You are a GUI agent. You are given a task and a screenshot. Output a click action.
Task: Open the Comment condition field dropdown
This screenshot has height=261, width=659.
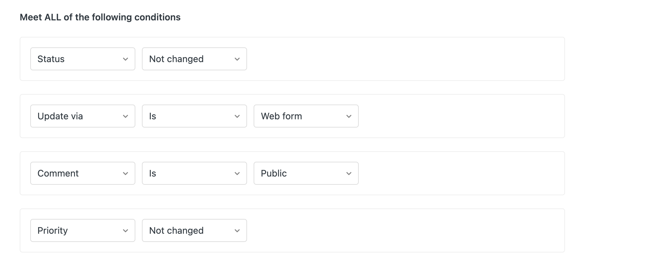pyautogui.click(x=82, y=173)
